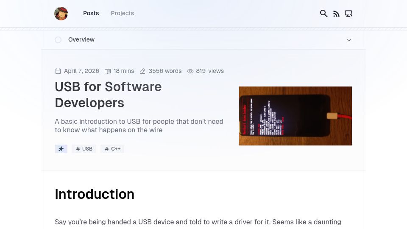Click the April 7, 2026 date text
The width and height of the screenshot is (407, 229).
pos(81,71)
